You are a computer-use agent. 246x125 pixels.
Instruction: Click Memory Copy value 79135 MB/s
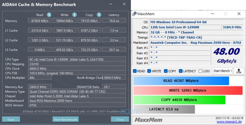point(89,21)
